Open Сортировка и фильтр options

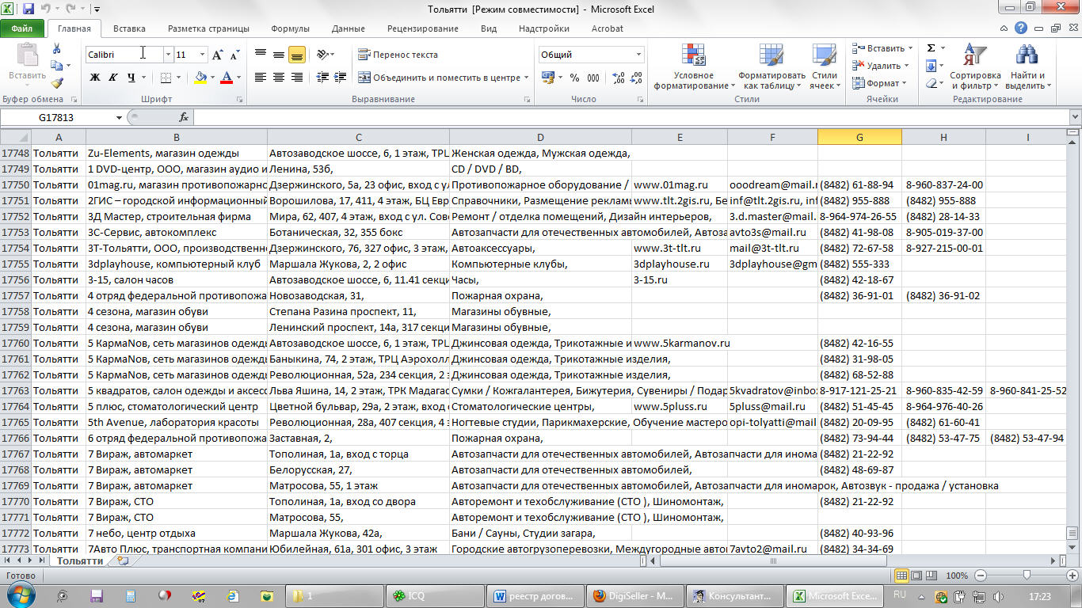[974, 66]
